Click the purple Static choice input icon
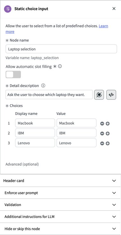The image size is (121, 235). pos(8,9)
